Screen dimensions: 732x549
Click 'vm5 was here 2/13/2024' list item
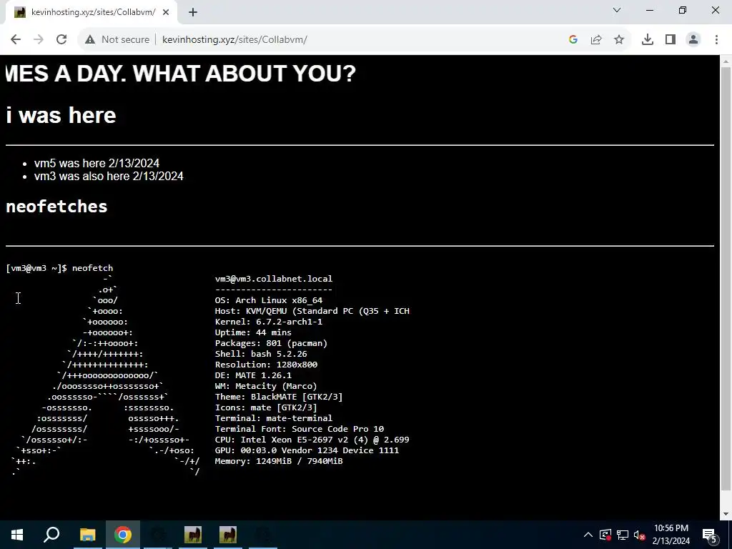[x=97, y=163]
